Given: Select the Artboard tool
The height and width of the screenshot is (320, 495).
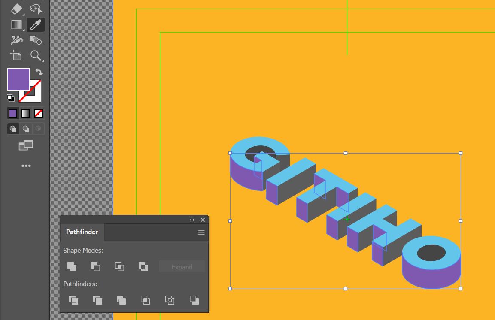Looking at the screenshot, I should pyautogui.click(x=15, y=56).
